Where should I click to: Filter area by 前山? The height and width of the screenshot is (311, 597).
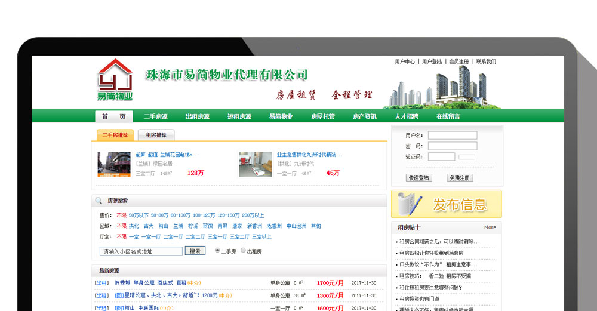164,226
